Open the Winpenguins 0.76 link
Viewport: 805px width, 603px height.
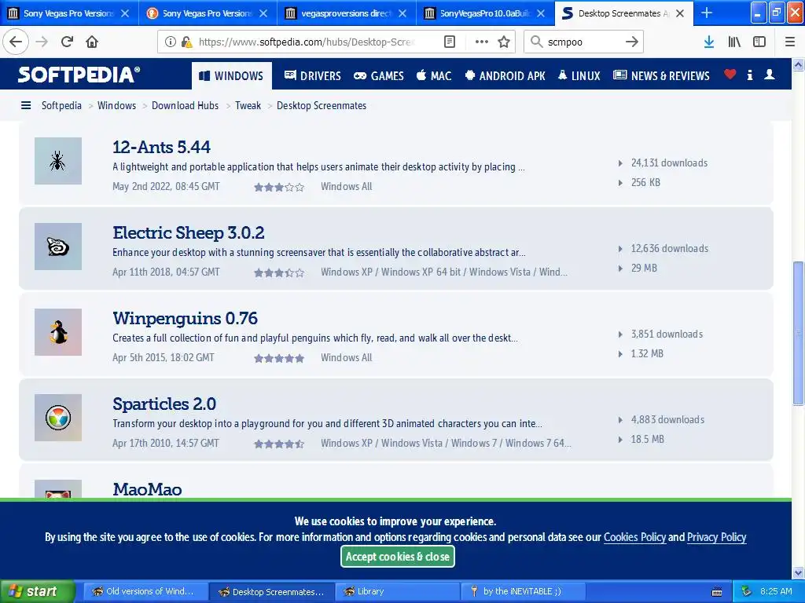(x=185, y=319)
